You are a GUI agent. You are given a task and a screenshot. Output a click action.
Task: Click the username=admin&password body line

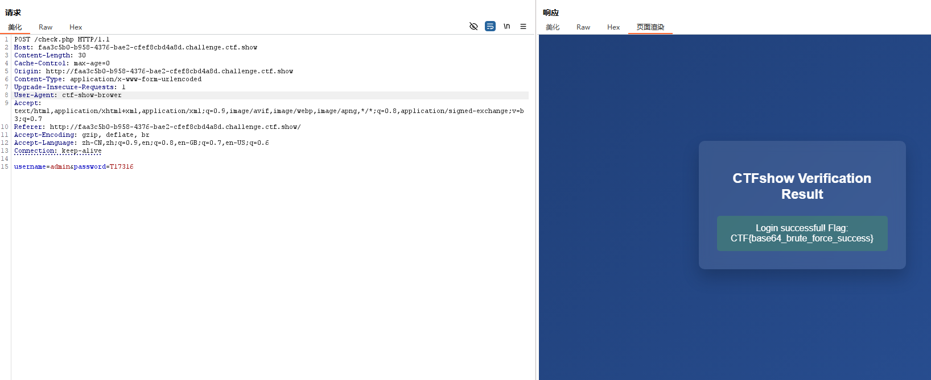pyautogui.click(x=74, y=167)
